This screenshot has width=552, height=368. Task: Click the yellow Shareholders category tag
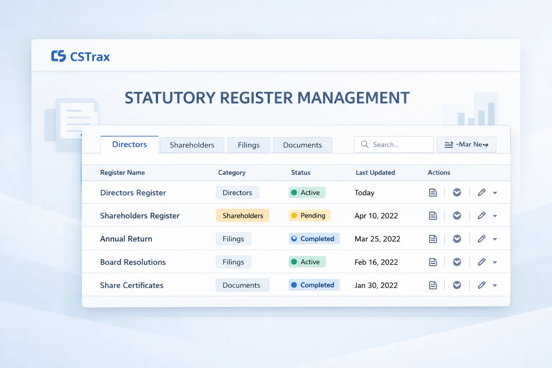(x=243, y=216)
